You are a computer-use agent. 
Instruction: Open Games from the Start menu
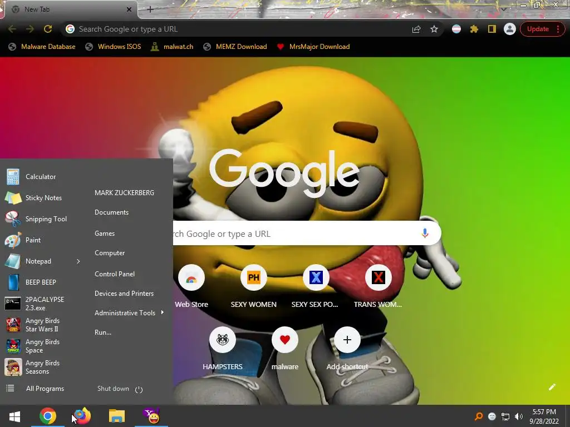105,234
